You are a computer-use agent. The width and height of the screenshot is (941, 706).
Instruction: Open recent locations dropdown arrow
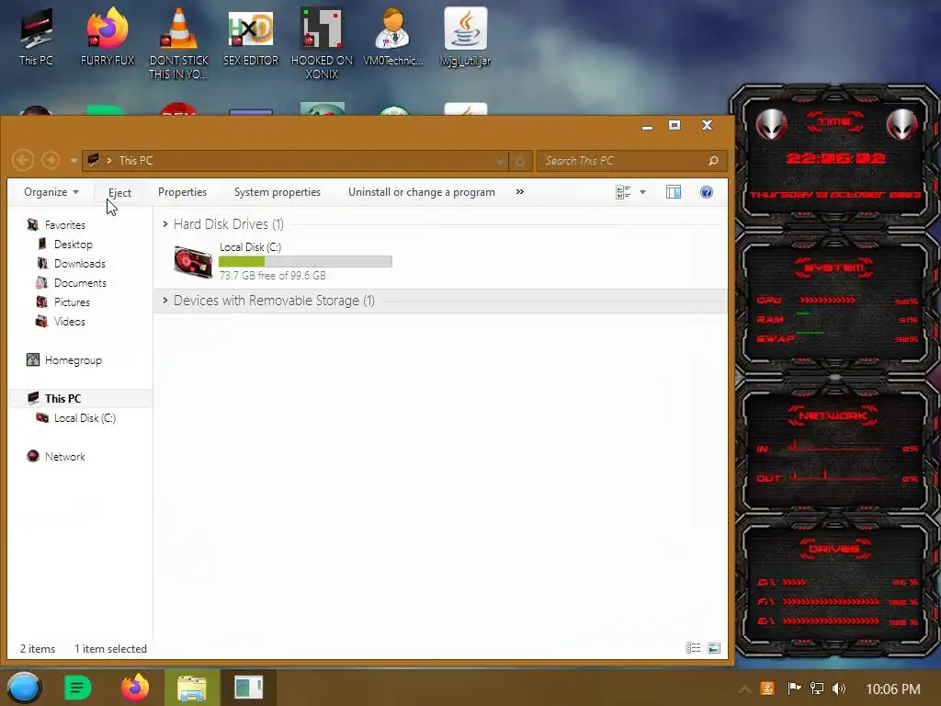(74, 161)
